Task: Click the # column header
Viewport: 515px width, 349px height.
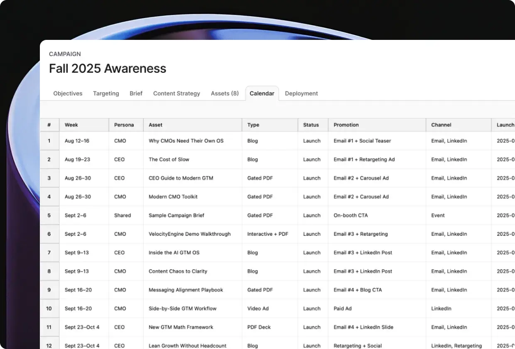Action: (x=49, y=125)
